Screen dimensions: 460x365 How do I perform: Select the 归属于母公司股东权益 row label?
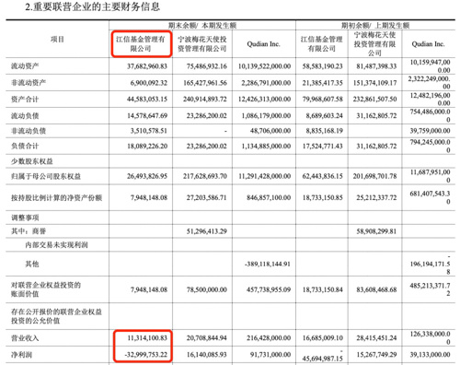(x=46, y=176)
